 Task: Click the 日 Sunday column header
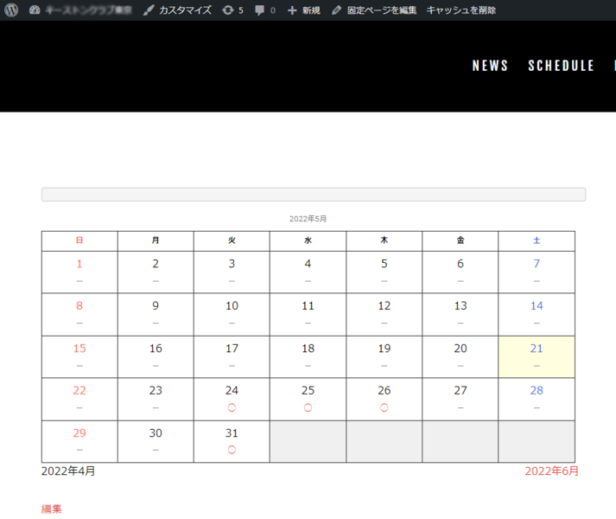[x=79, y=240]
